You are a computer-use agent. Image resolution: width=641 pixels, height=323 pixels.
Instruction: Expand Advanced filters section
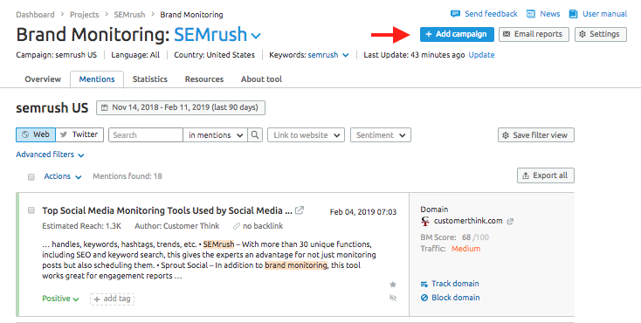50,155
